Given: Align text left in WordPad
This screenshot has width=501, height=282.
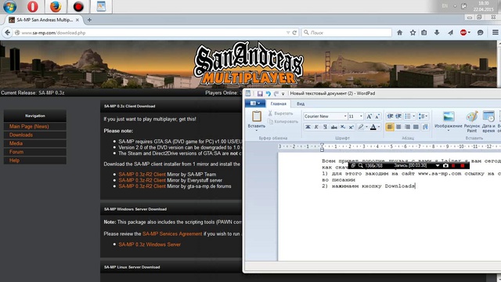Looking at the screenshot, I should click(390, 127).
